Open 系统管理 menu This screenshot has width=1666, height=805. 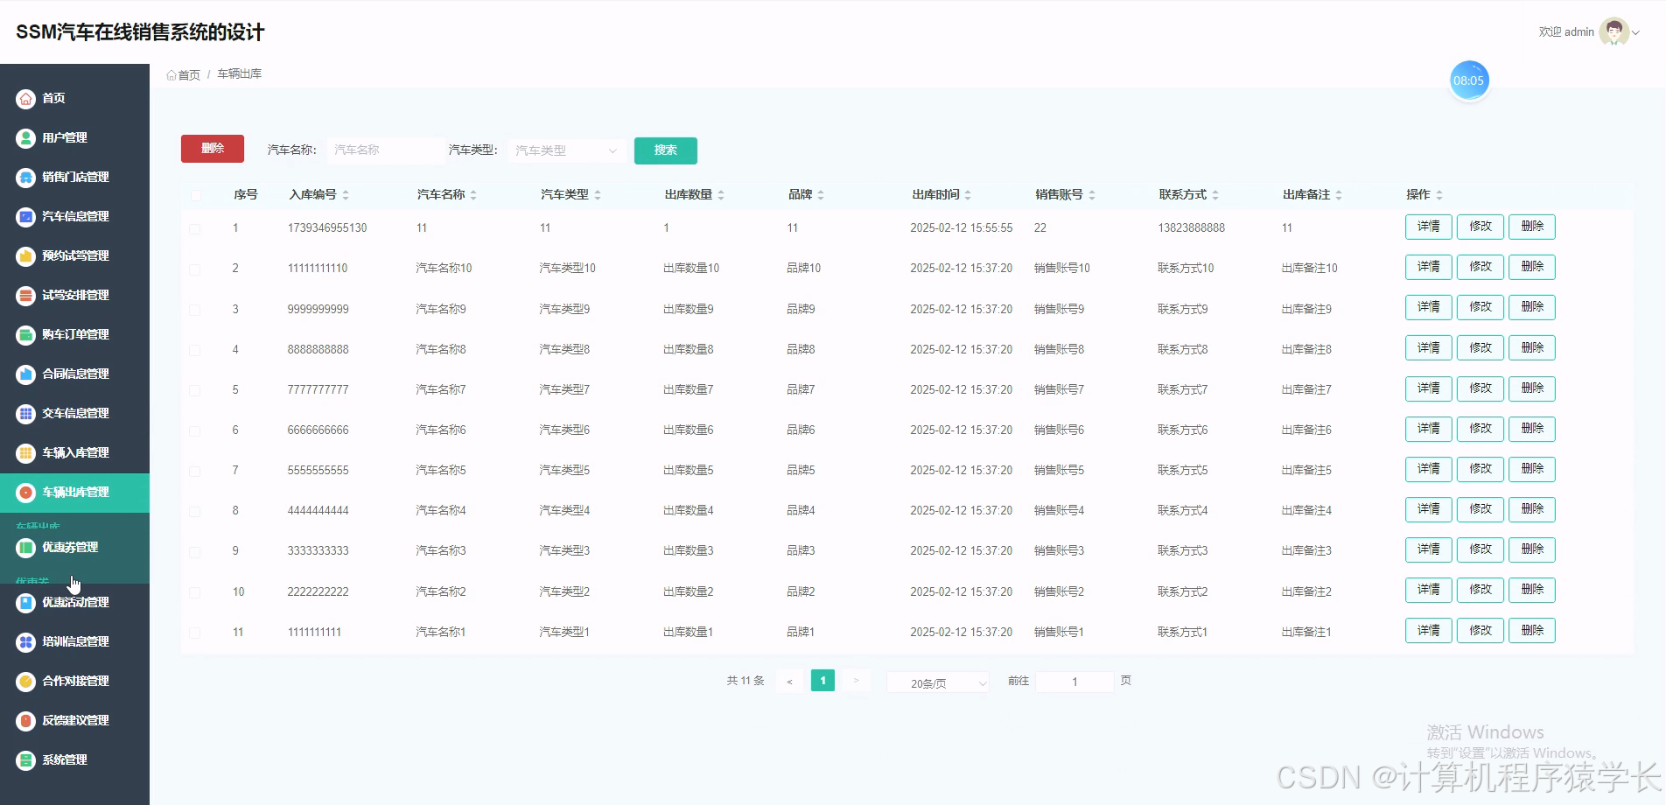click(74, 760)
